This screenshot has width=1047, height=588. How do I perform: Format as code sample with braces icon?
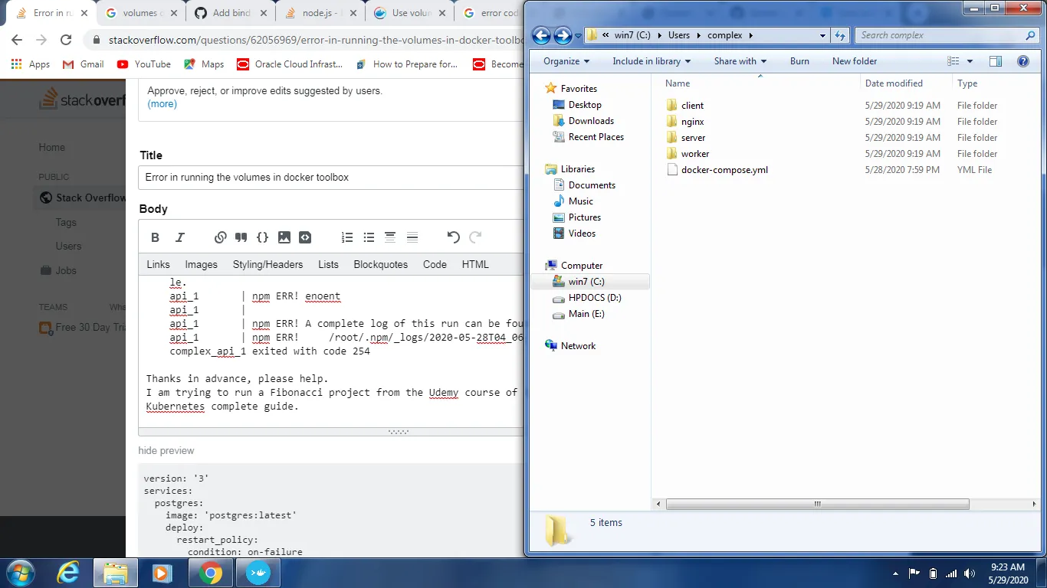point(262,237)
